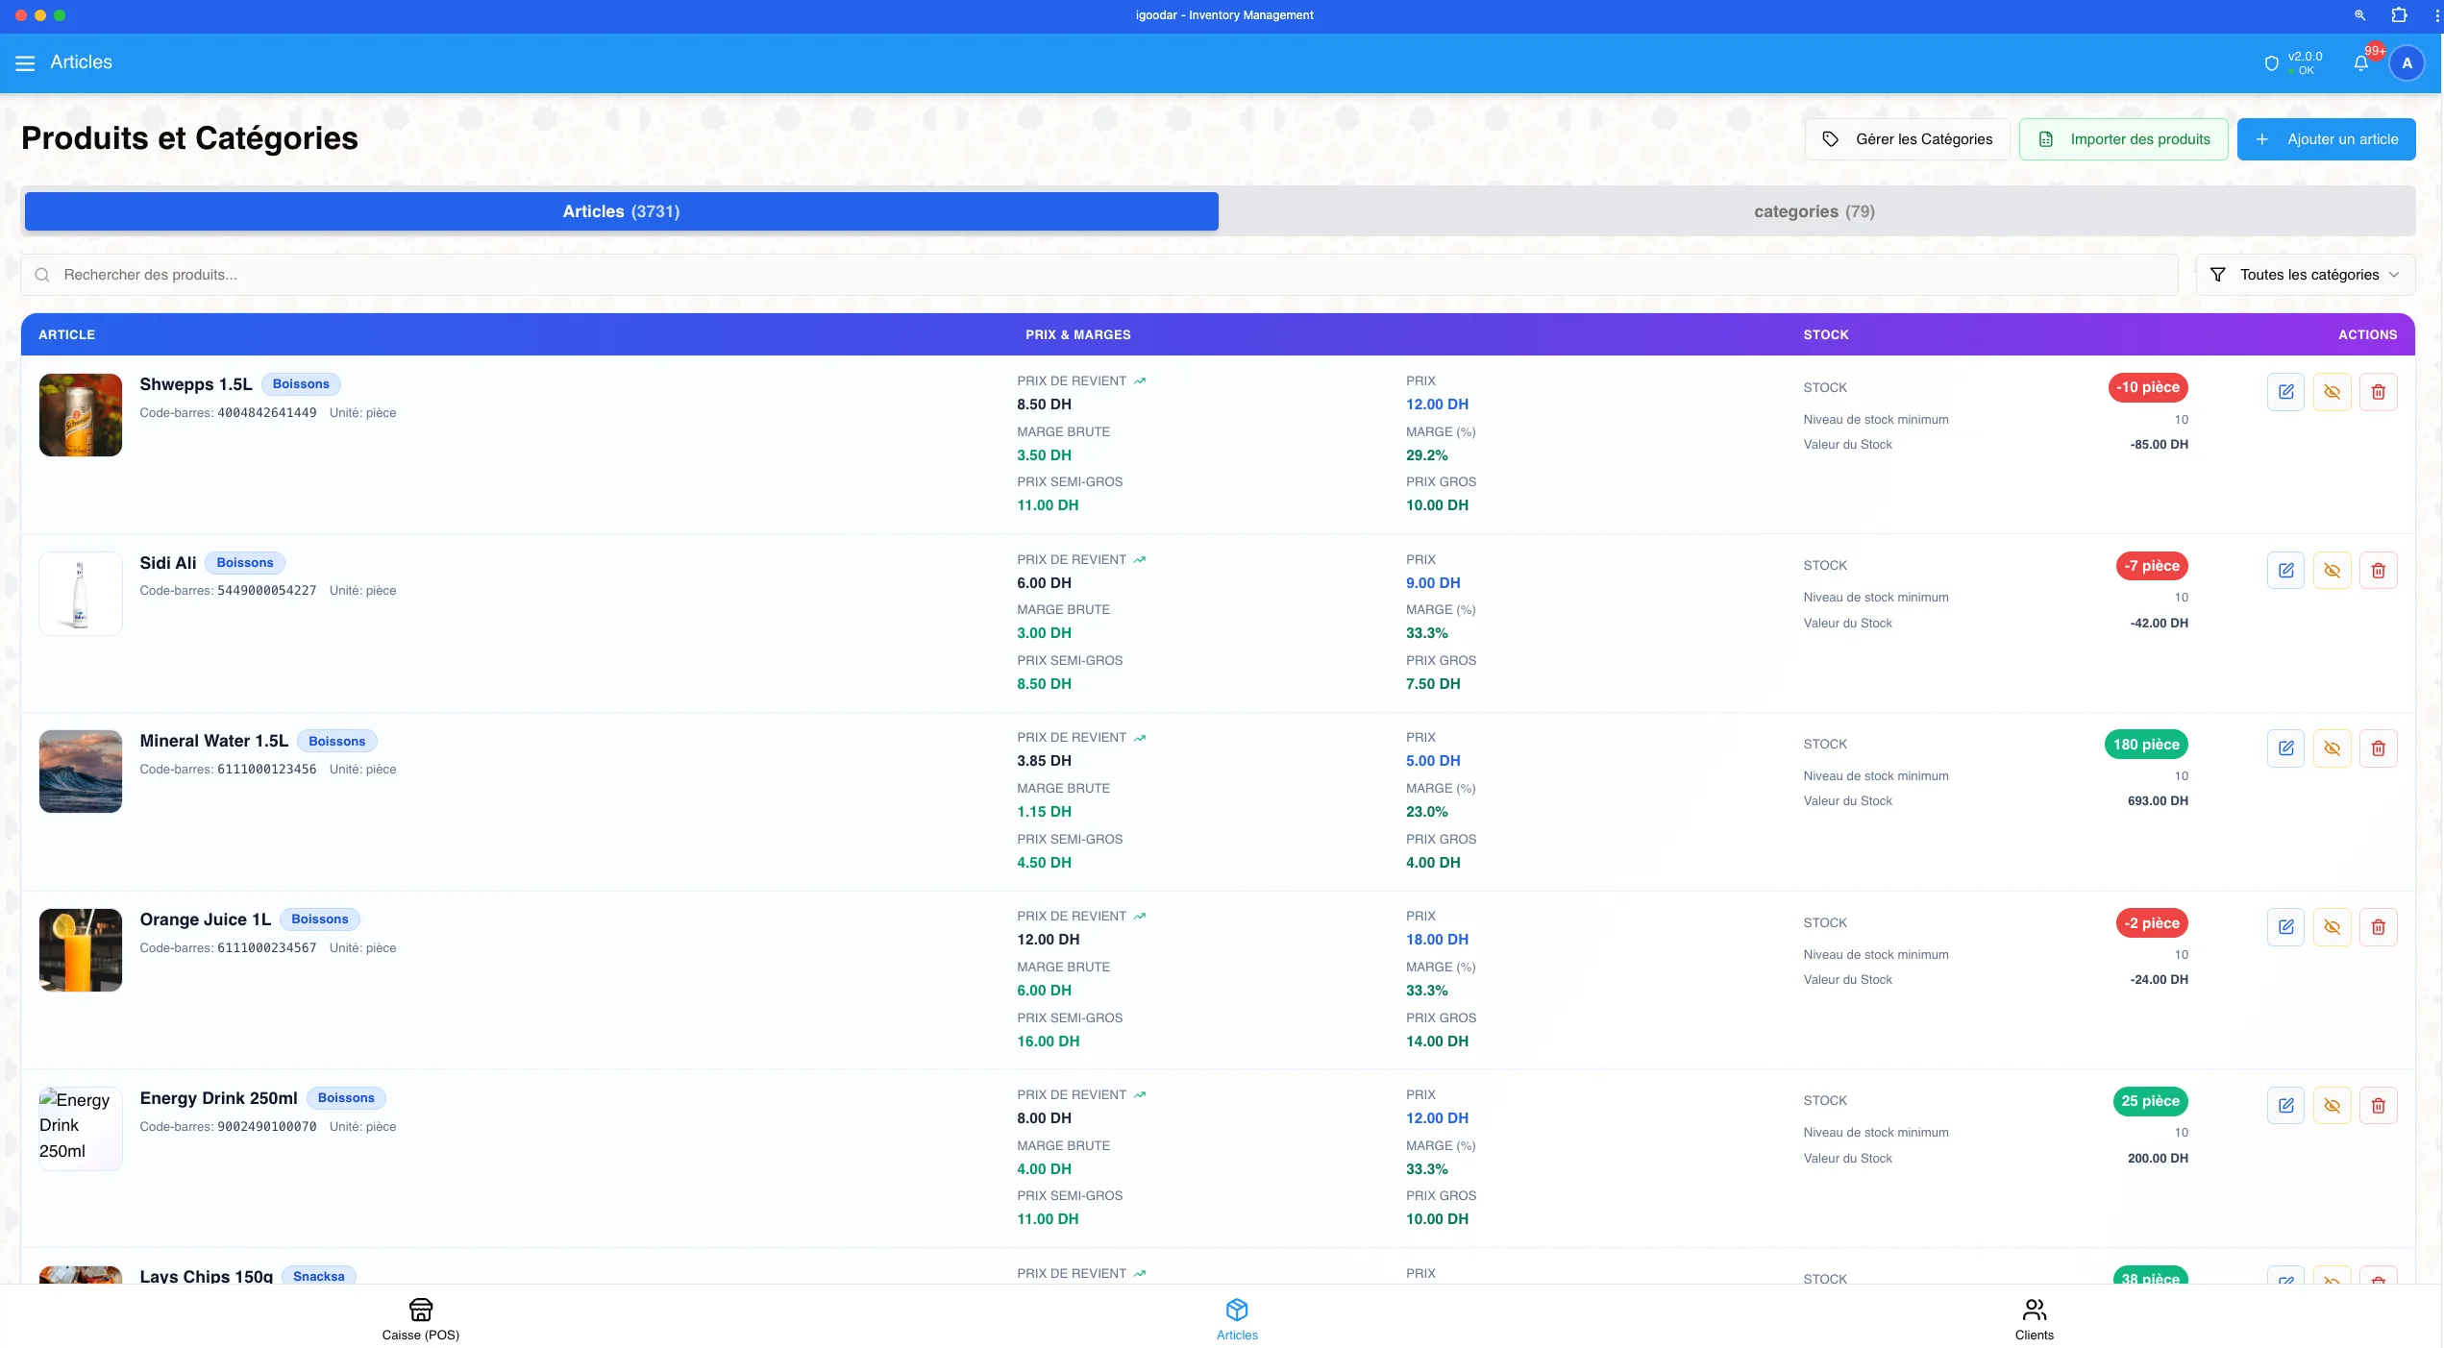Toggle visibility of Energy Drink 250ml
The image size is (2444, 1348).
2332,1106
